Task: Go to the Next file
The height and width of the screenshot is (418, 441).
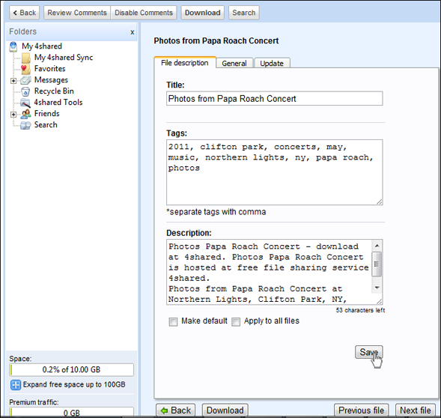Action: 416,410
